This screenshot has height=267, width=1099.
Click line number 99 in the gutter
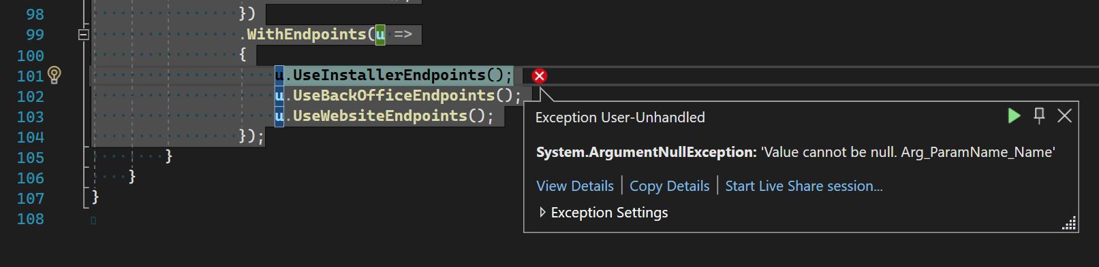pyautogui.click(x=35, y=35)
